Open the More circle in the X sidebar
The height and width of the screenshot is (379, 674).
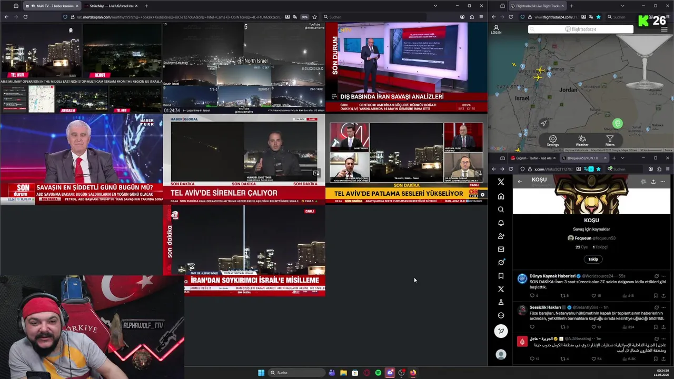501,315
